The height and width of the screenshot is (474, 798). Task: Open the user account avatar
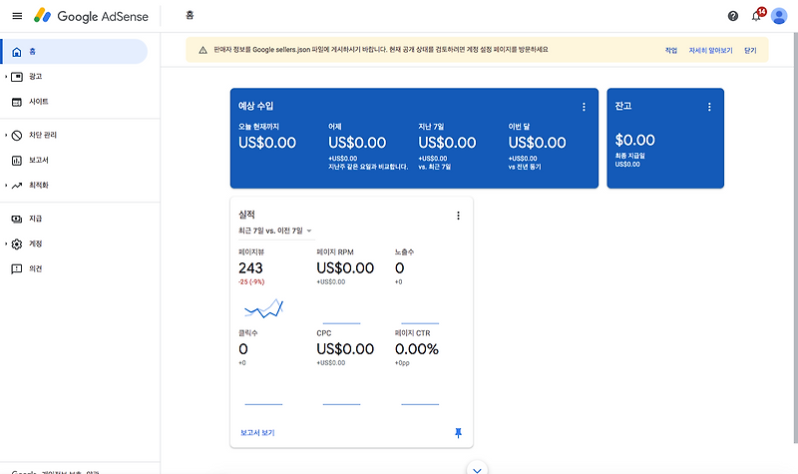(779, 16)
